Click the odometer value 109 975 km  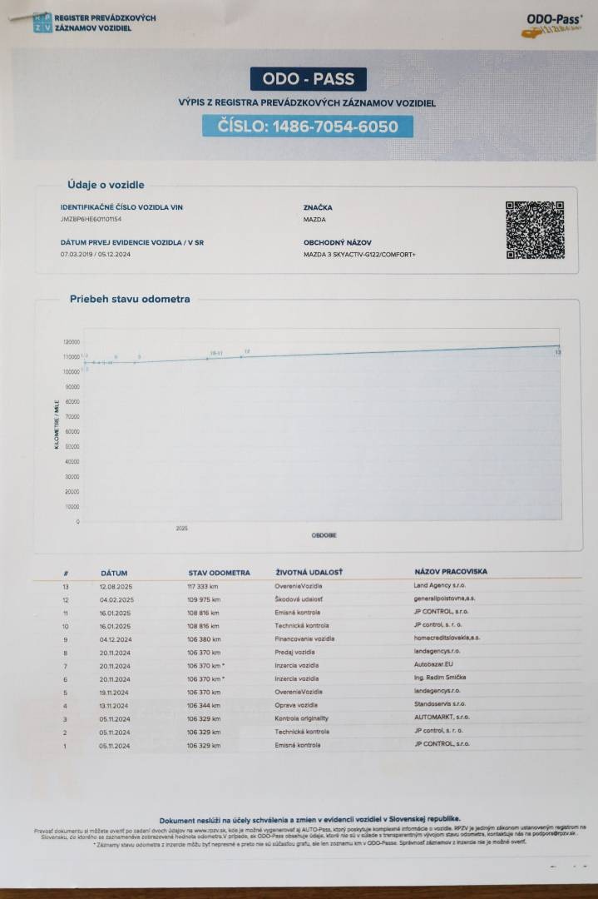203,599
